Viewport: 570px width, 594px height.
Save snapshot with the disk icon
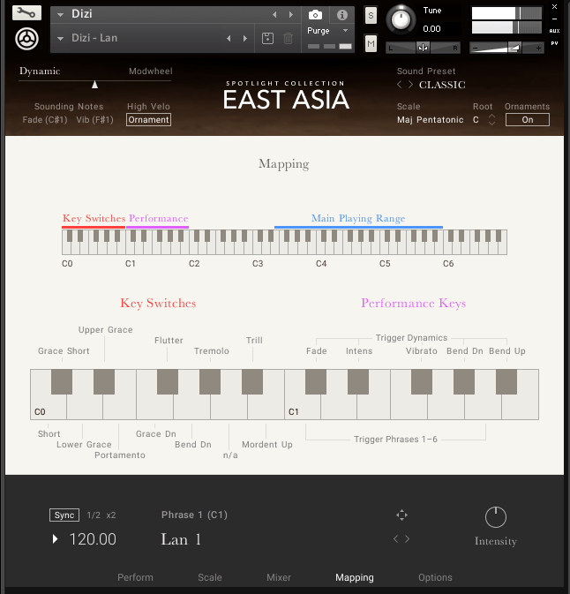[267, 38]
